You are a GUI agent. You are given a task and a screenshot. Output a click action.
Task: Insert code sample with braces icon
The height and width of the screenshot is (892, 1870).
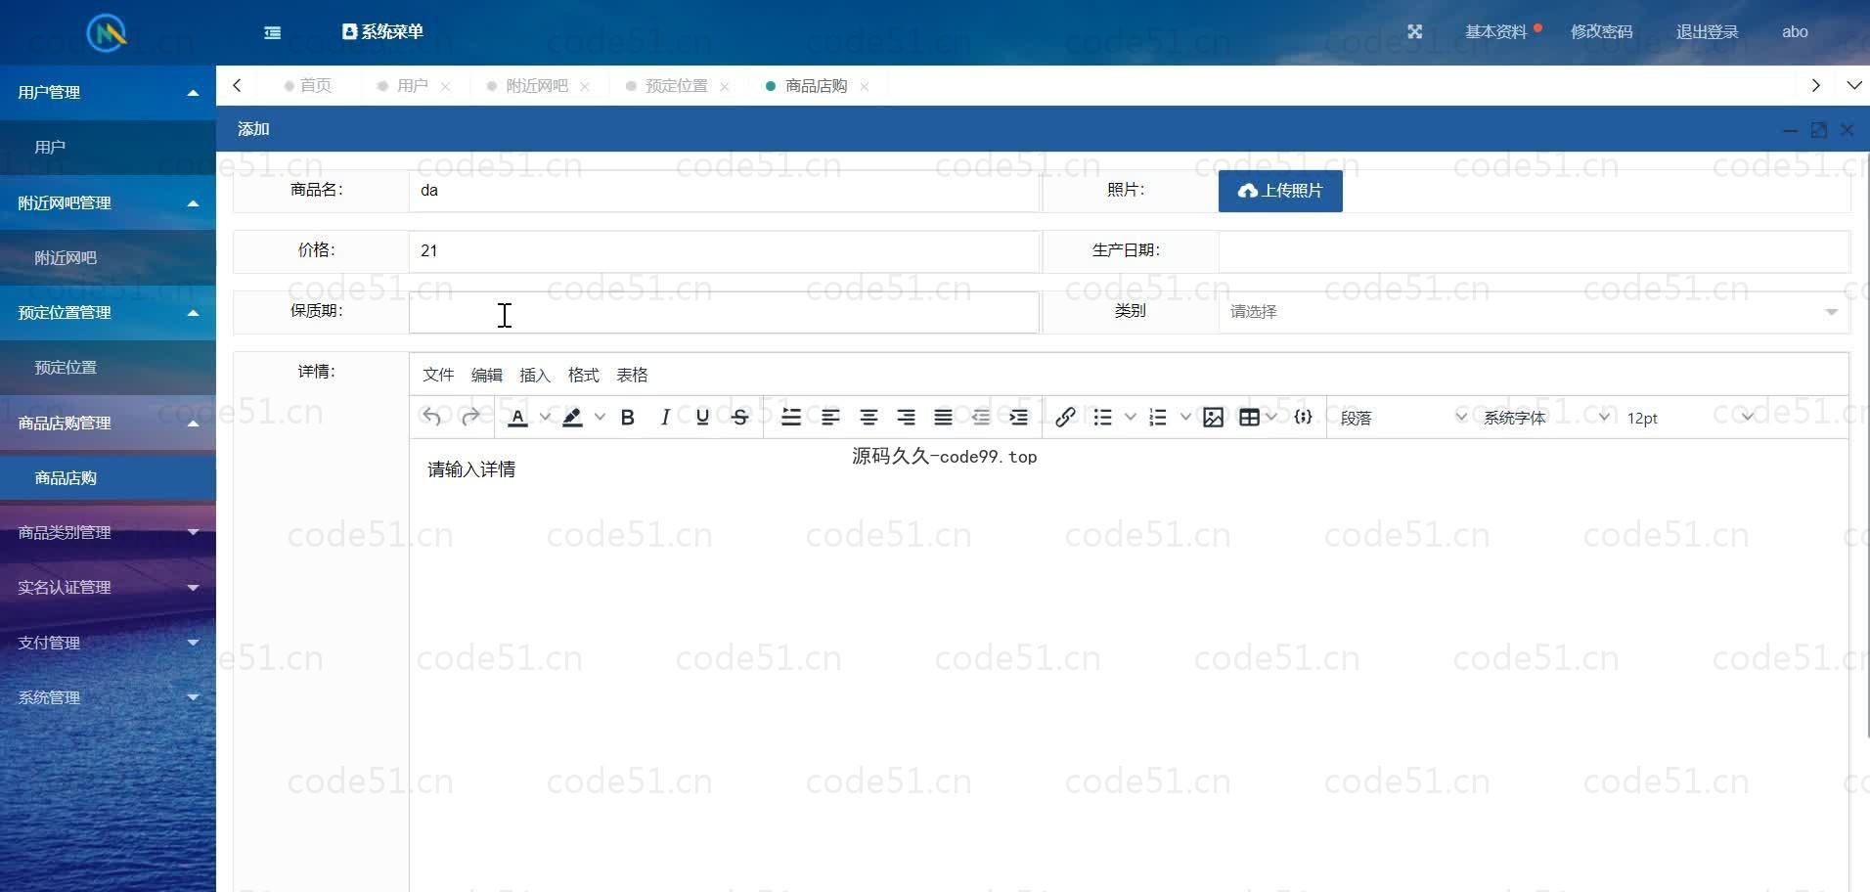[1303, 418]
